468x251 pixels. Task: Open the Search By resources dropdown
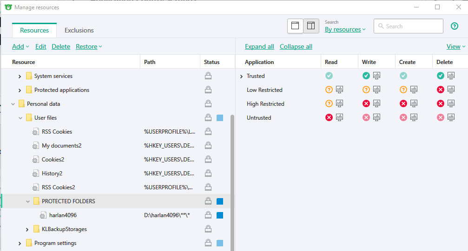[345, 30]
